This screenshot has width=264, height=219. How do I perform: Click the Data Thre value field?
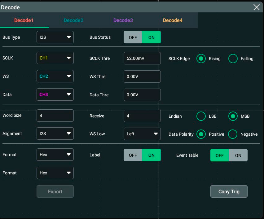(x=142, y=95)
